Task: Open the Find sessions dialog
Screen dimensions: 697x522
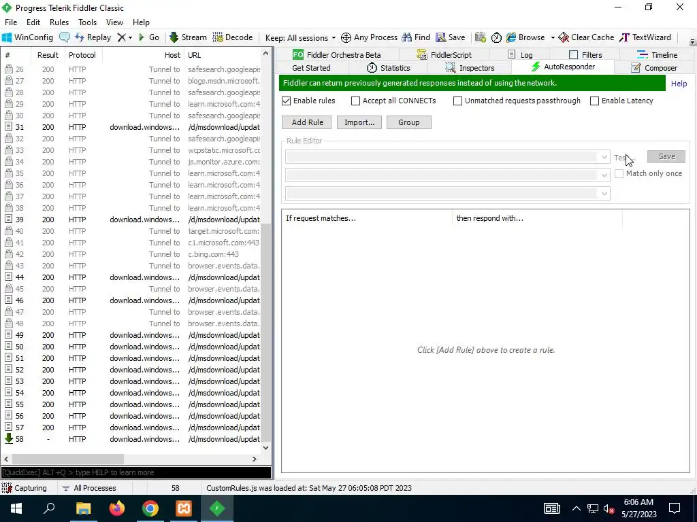Action: pyautogui.click(x=416, y=37)
